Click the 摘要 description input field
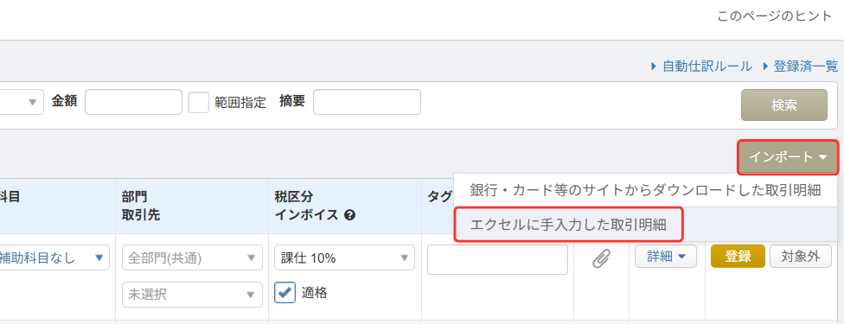 tap(368, 102)
